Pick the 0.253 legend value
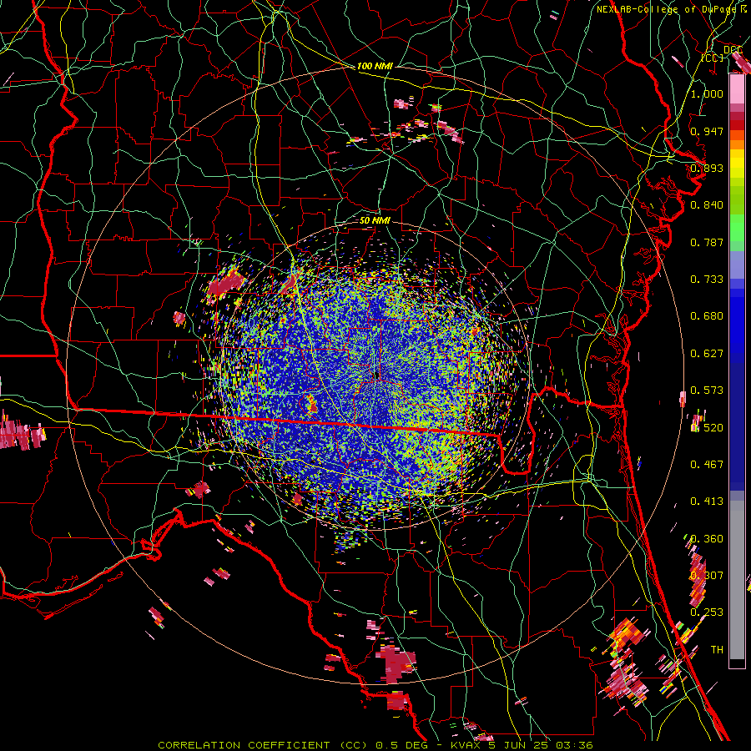 click(x=707, y=612)
